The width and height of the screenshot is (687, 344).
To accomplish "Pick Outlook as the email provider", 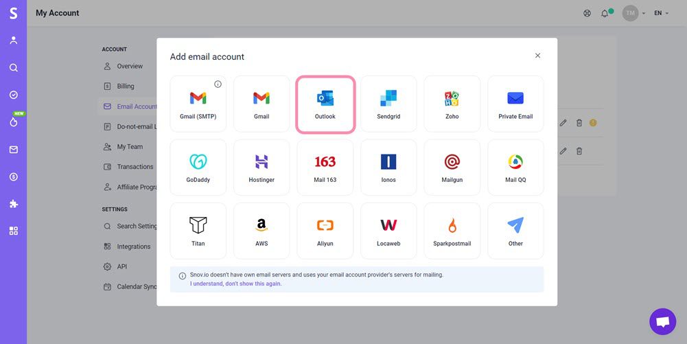I will pos(325,104).
